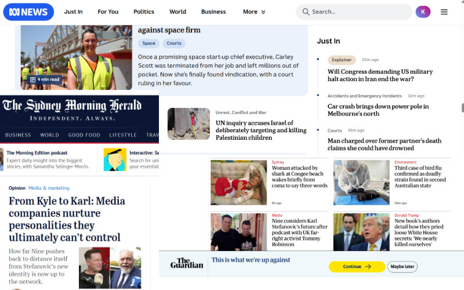Click the woman on couch thumbnail

[x=238, y=183]
